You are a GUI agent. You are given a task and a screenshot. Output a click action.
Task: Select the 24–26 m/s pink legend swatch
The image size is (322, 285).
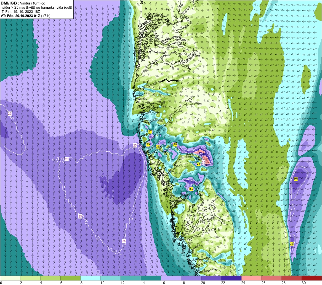click(251, 278)
